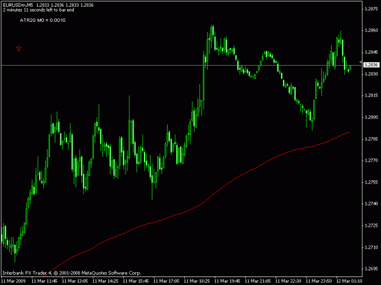
Task: Click the 11 Mar 22:30 time label
Action: [x=288, y=281]
